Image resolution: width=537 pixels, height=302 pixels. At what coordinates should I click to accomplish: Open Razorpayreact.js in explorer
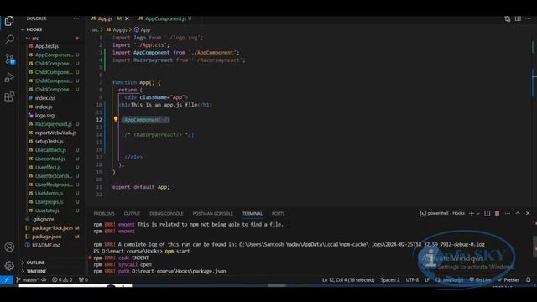(x=54, y=124)
